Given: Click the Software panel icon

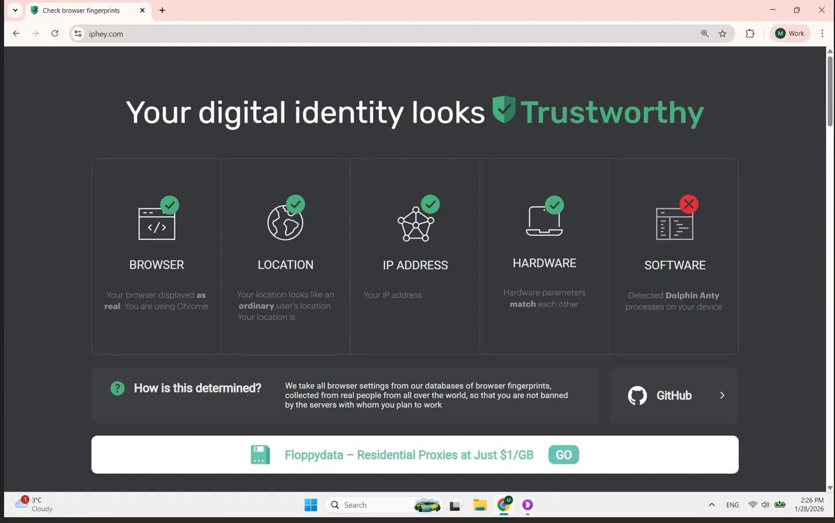Looking at the screenshot, I should (674, 224).
